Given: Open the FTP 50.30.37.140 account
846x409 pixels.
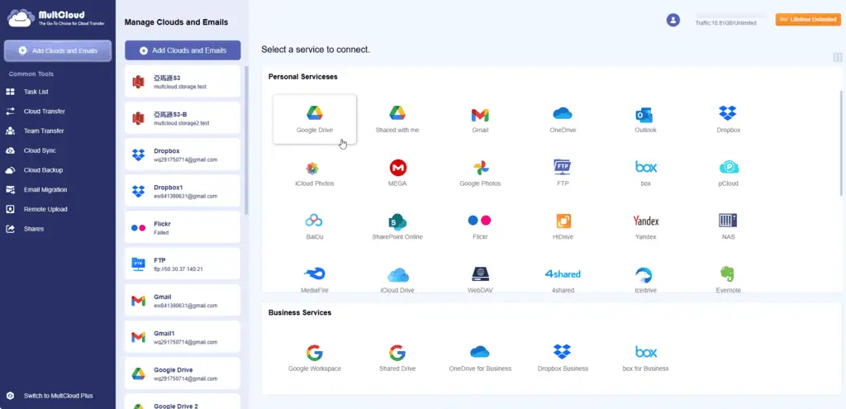Looking at the screenshot, I should pyautogui.click(x=183, y=264).
